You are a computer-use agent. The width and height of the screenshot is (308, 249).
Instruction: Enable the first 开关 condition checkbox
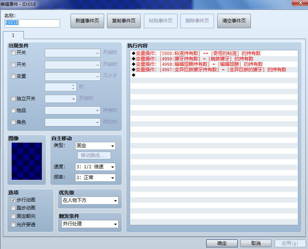click(13, 53)
